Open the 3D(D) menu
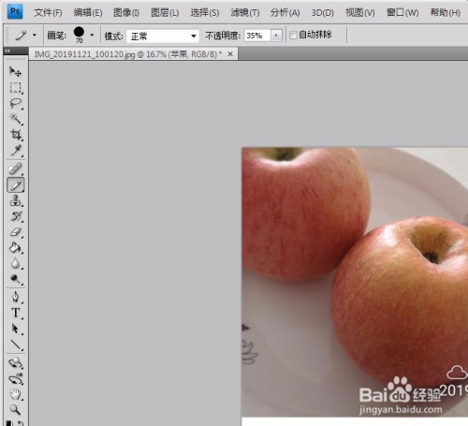Viewport: 468px width, 426px height. click(x=323, y=13)
